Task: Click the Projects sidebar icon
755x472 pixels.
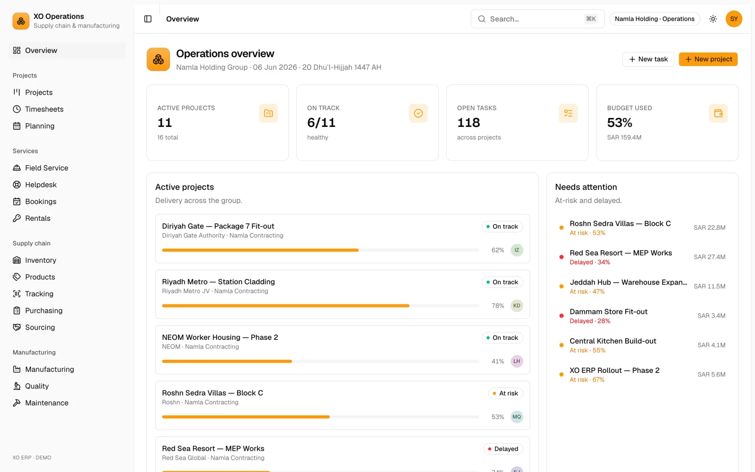Action: [17, 92]
